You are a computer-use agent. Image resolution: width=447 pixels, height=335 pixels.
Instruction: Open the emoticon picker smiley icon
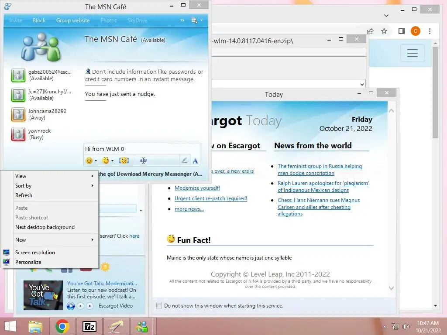pos(89,161)
